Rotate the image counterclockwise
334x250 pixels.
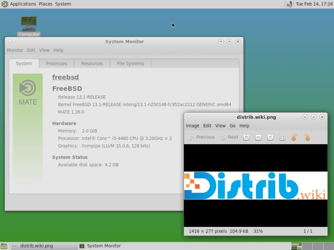click(x=294, y=137)
